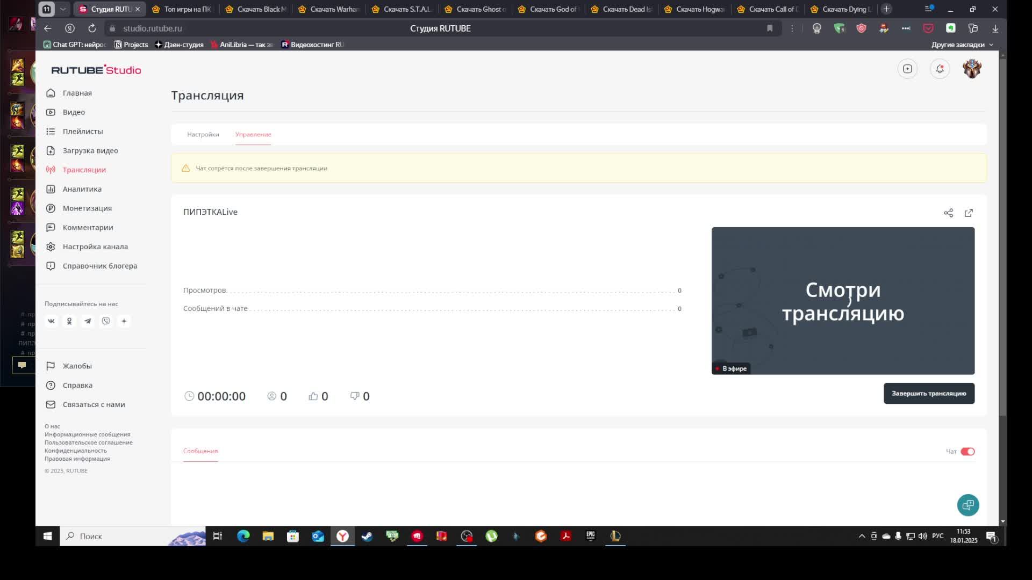Click the share stream icon

(949, 213)
